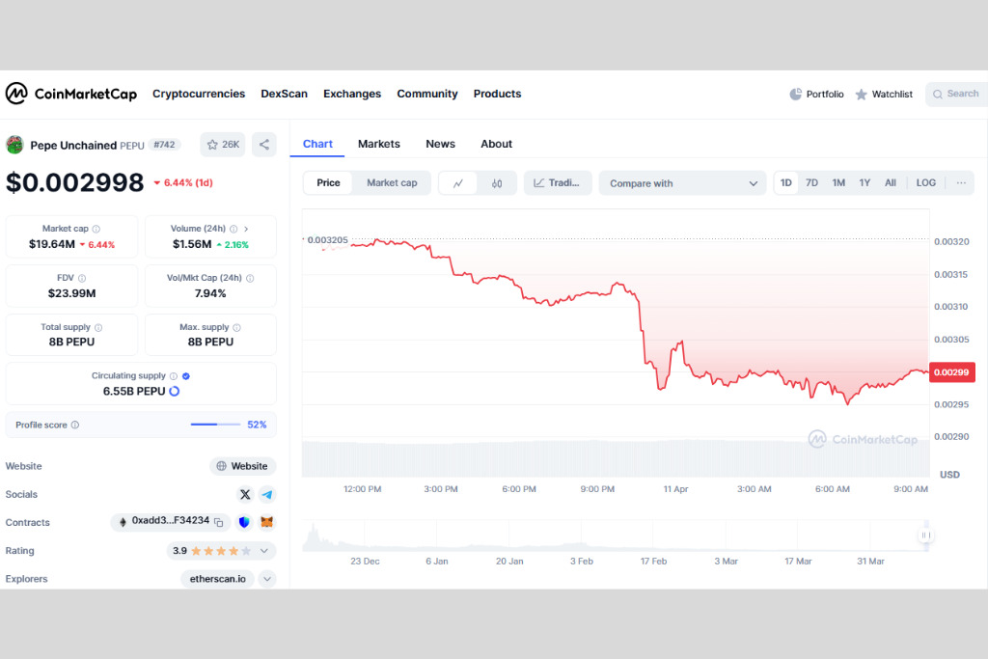Click FDV info icon
Screen dimensions: 988x659
(82, 278)
